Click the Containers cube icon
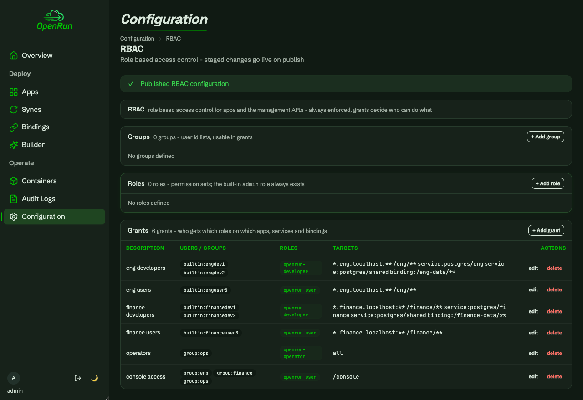This screenshot has width=583, height=400. point(14,181)
